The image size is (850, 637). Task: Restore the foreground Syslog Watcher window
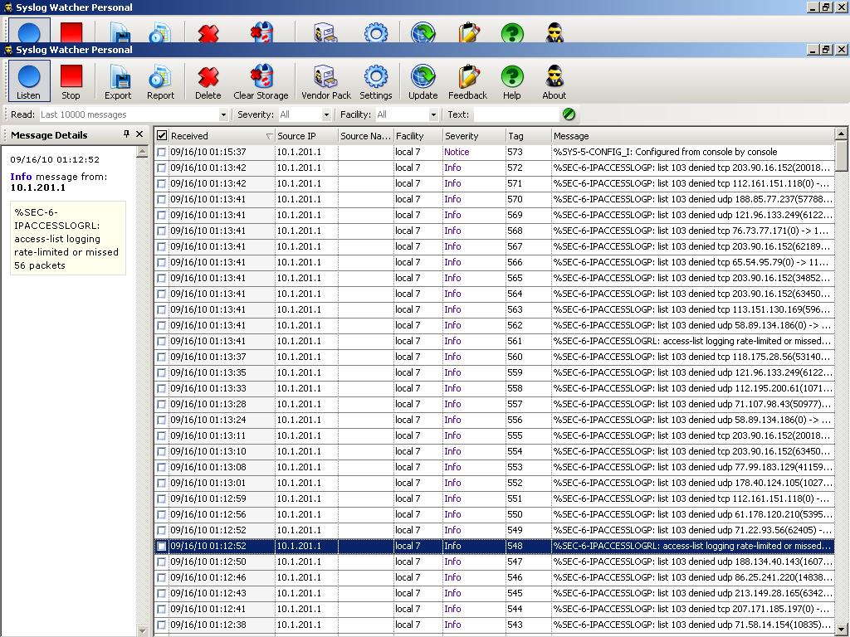click(x=826, y=49)
